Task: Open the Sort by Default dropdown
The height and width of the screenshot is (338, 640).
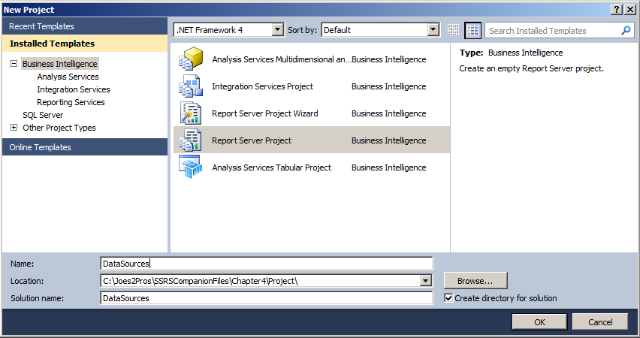Action: 433,29
